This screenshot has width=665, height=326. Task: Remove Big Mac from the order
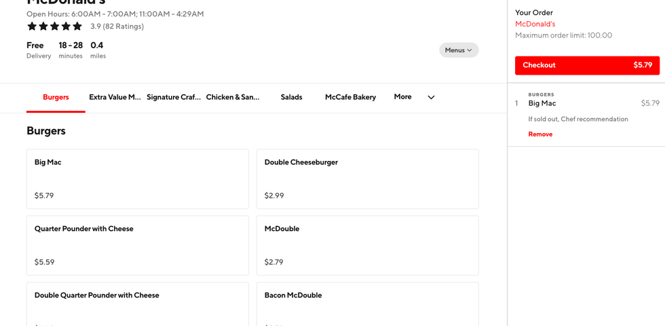pyautogui.click(x=540, y=134)
